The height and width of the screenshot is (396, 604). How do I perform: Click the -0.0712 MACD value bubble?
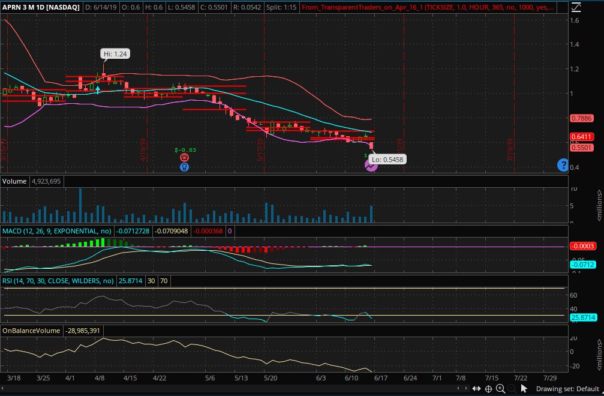(583, 265)
